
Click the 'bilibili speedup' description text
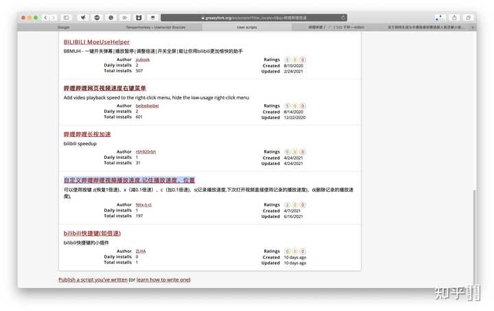[x=80, y=144]
